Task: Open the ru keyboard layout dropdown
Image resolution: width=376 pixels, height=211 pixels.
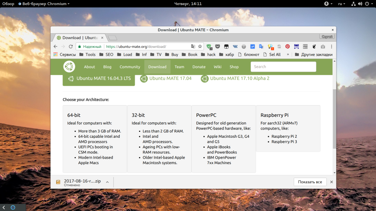Action: click(341, 4)
